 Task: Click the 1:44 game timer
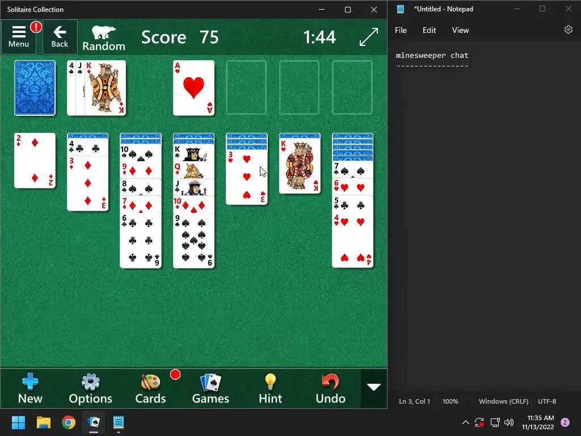(319, 37)
